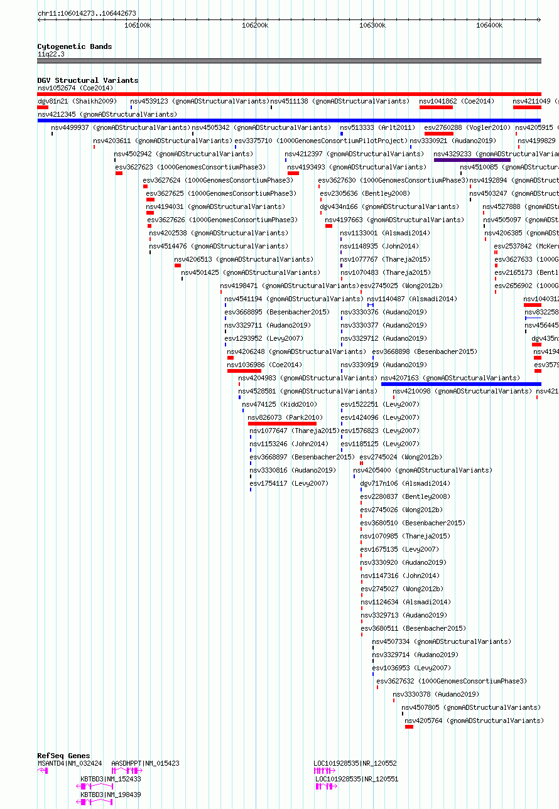Click esv3680511 (Besenbacher2015) label
The image size is (559, 809).
[413, 628]
